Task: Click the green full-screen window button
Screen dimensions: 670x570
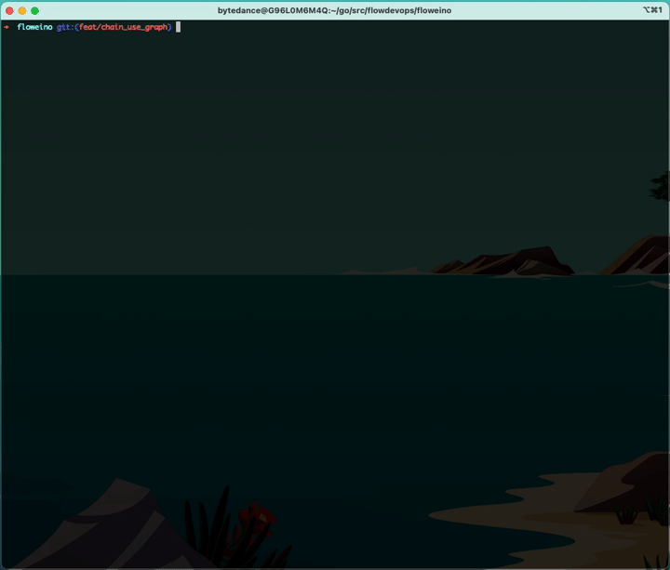Action: coord(35,10)
